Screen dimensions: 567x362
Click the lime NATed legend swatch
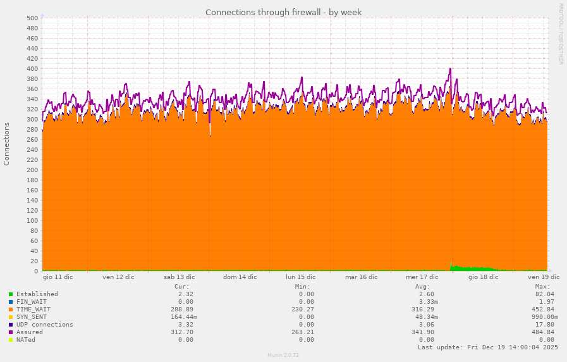point(11,340)
